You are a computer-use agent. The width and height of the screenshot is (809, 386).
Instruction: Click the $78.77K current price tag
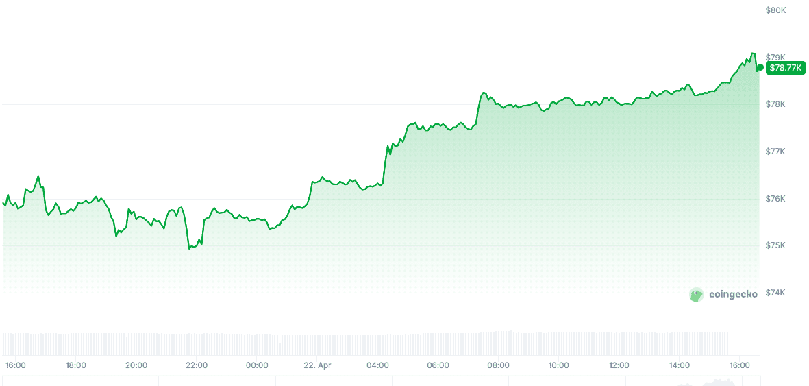tap(785, 68)
